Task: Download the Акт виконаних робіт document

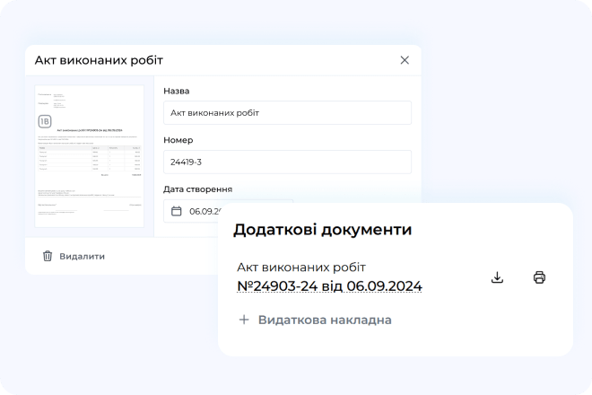Action: [497, 277]
